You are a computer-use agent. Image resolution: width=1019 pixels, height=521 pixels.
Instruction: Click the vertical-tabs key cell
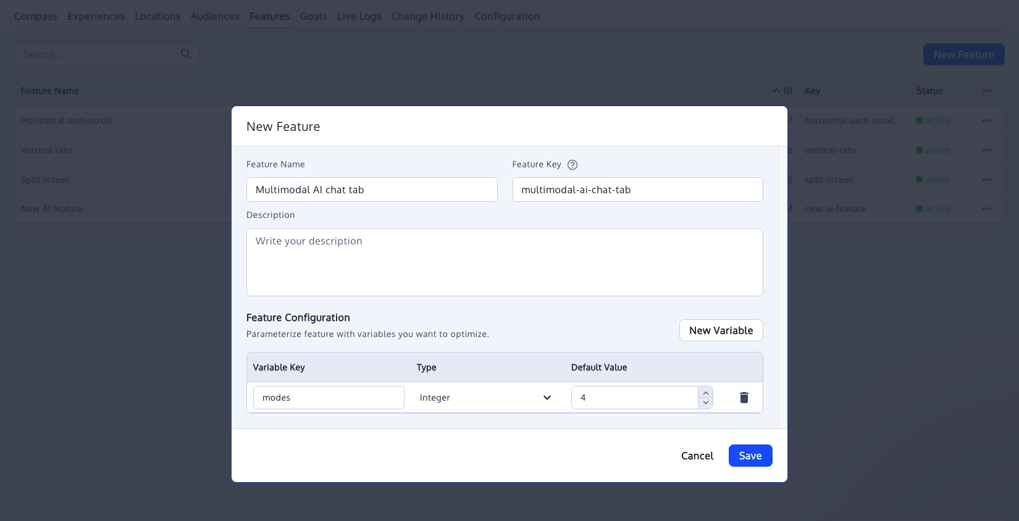click(x=831, y=150)
